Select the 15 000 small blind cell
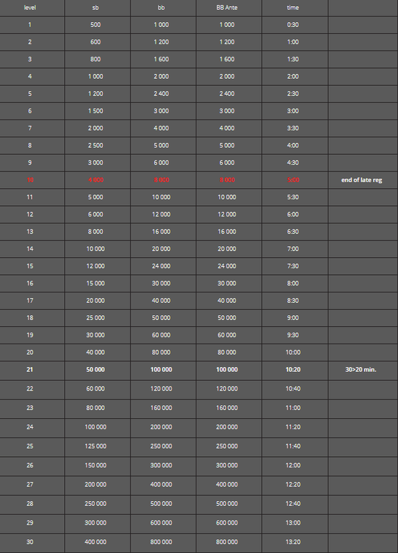Image resolution: width=398 pixels, height=553 pixels. pyautogui.click(x=95, y=283)
